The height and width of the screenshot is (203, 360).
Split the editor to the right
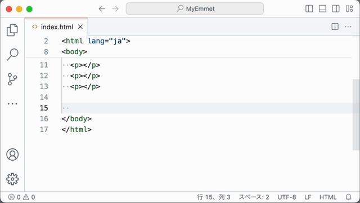coord(335,27)
